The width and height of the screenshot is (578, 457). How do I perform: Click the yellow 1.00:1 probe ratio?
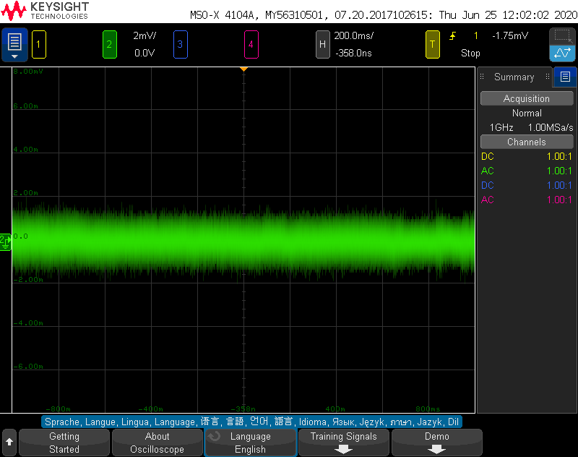(559, 156)
